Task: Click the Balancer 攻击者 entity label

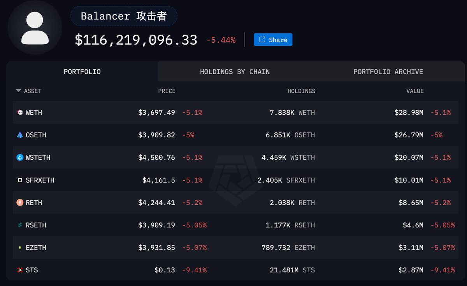Action: pyautogui.click(x=124, y=16)
